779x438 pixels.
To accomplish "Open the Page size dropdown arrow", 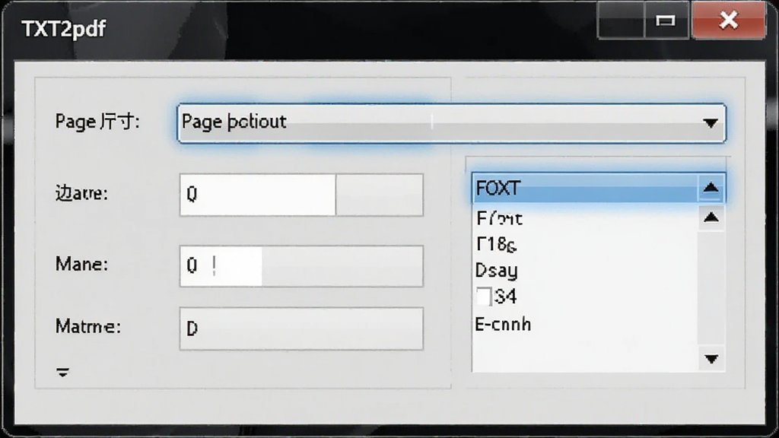I will point(711,122).
